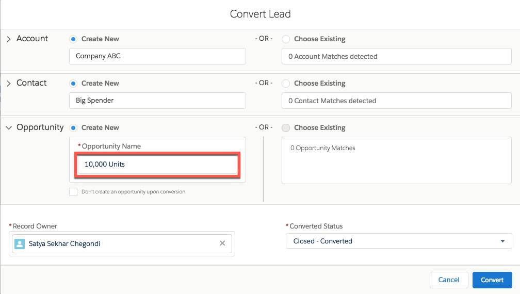Click the Convert Lead dialog title
Viewport: 520px width, 294px height.
pyautogui.click(x=261, y=14)
